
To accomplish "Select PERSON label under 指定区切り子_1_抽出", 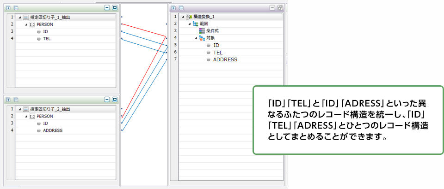I will (x=45, y=24).
